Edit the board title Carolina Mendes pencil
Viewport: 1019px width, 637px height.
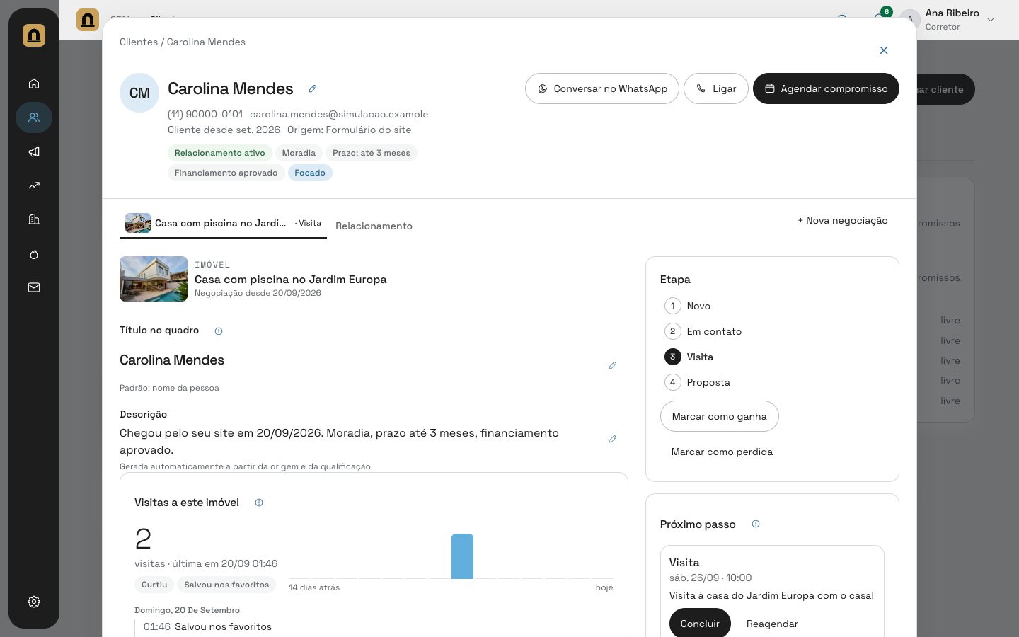pos(612,365)
